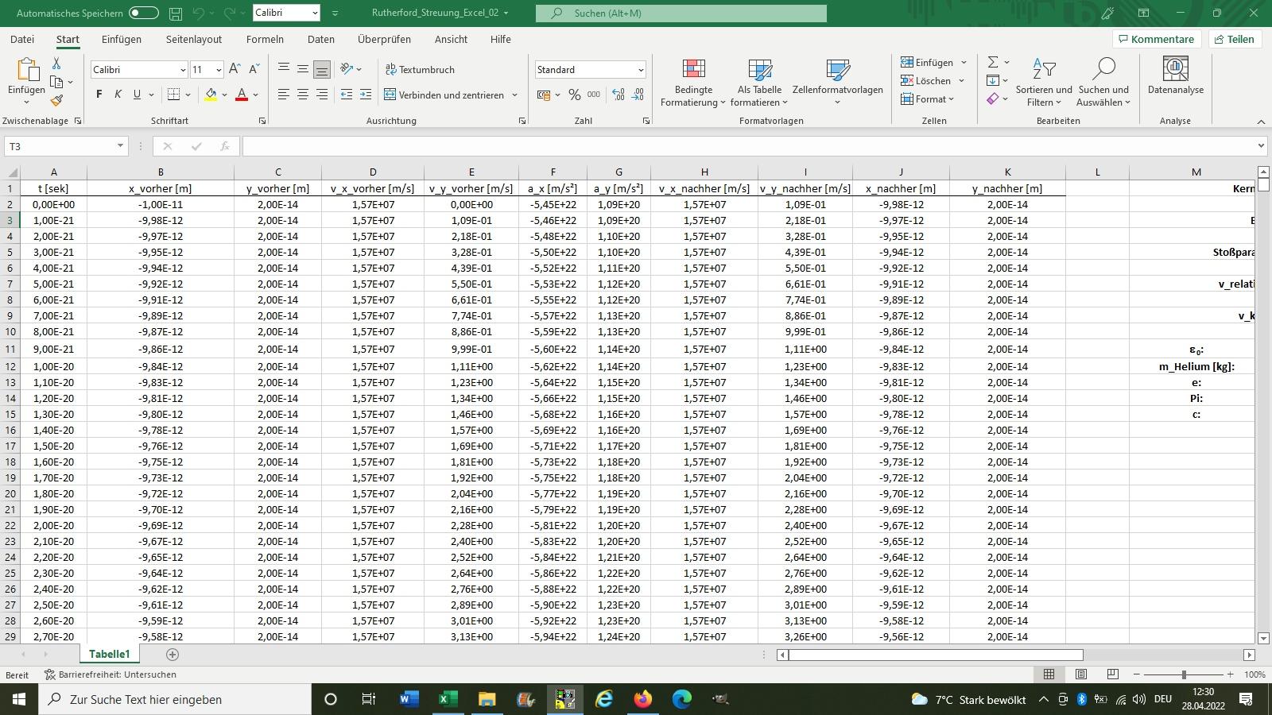Switch to the Daten tab

pos(321,39)
